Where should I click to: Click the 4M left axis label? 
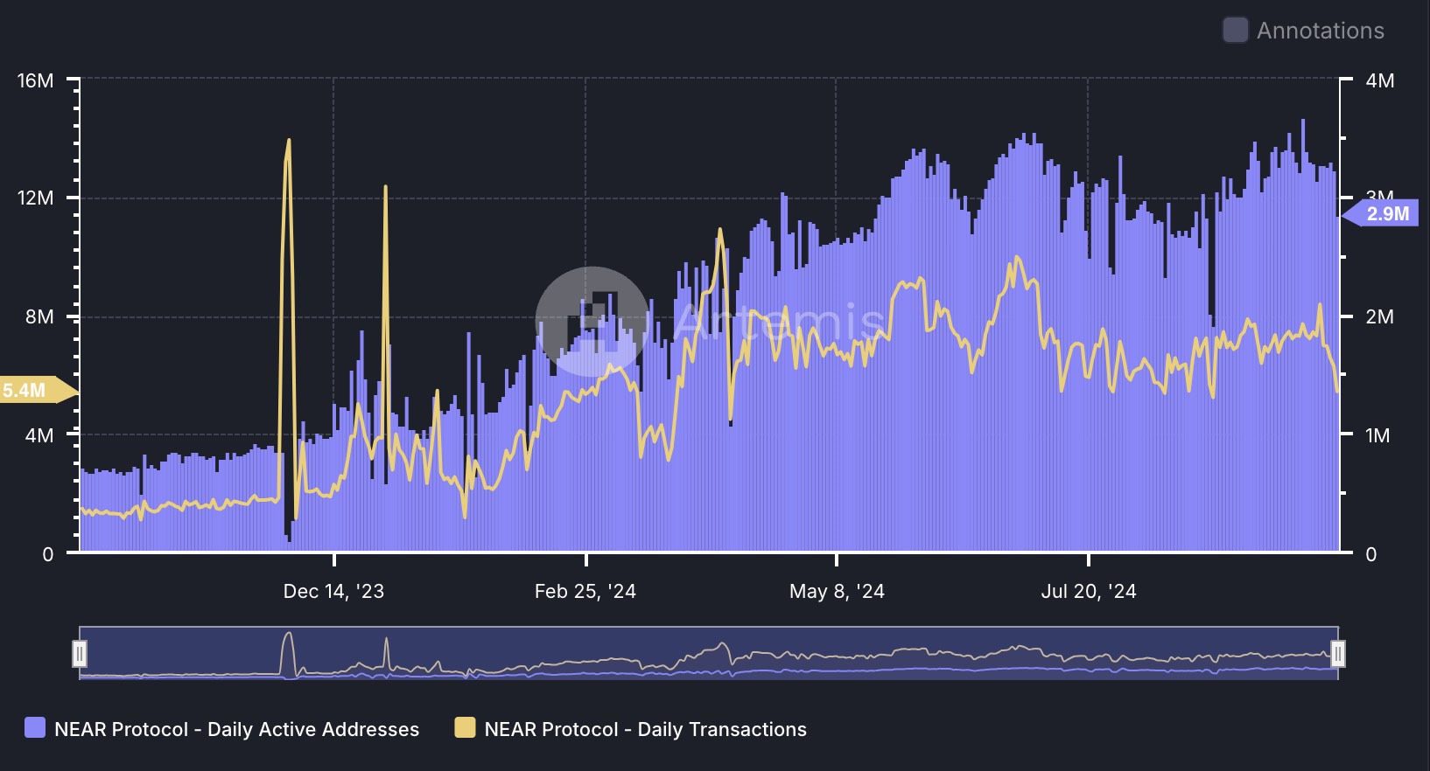39,434
